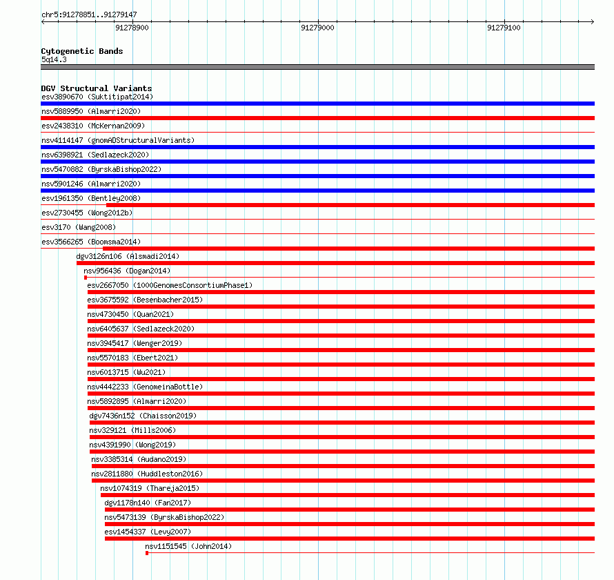This screenshot has width=614, height=580.
Task: Click esv1961350 (Bentley2008) label
Action: [x=91, y=198]
